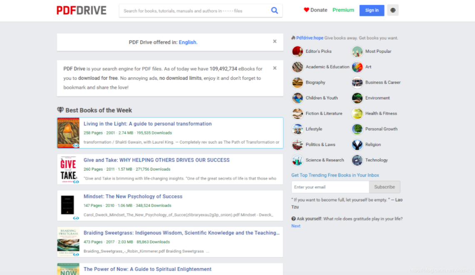Open Children & Youth category icon

[298, 98]
